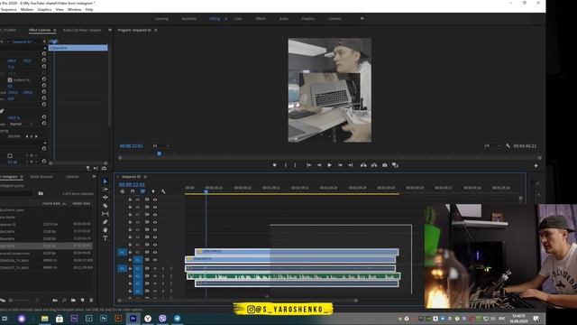Select the Pen tool in the timeline toolbar
This screenshot has height=325, width=577.
coord(105,222)
